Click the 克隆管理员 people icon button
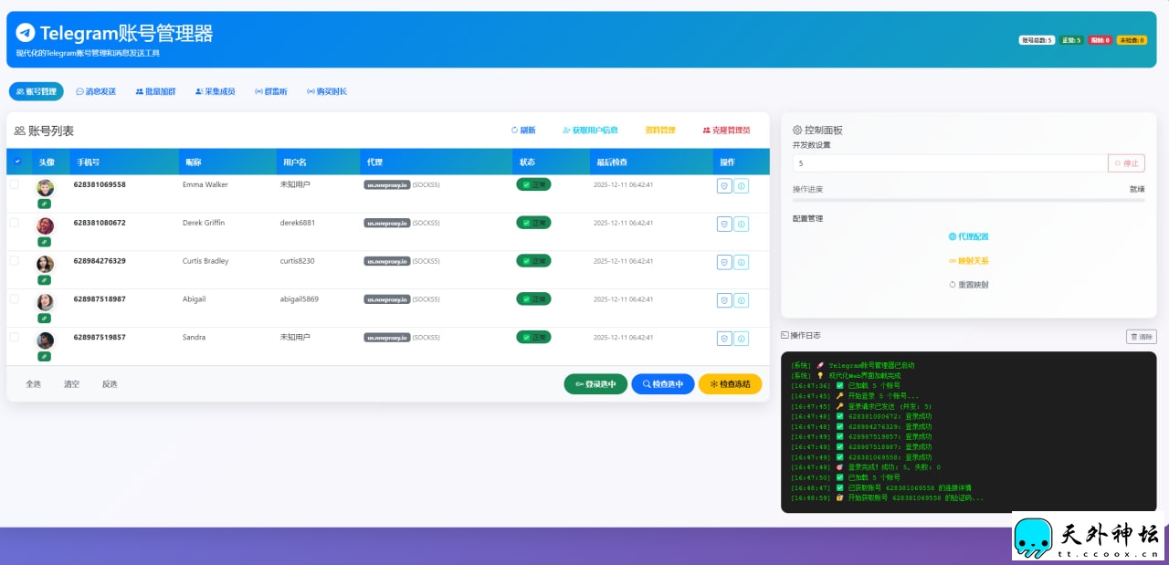This screenshot has width=1169, height=565. (726, 131)
